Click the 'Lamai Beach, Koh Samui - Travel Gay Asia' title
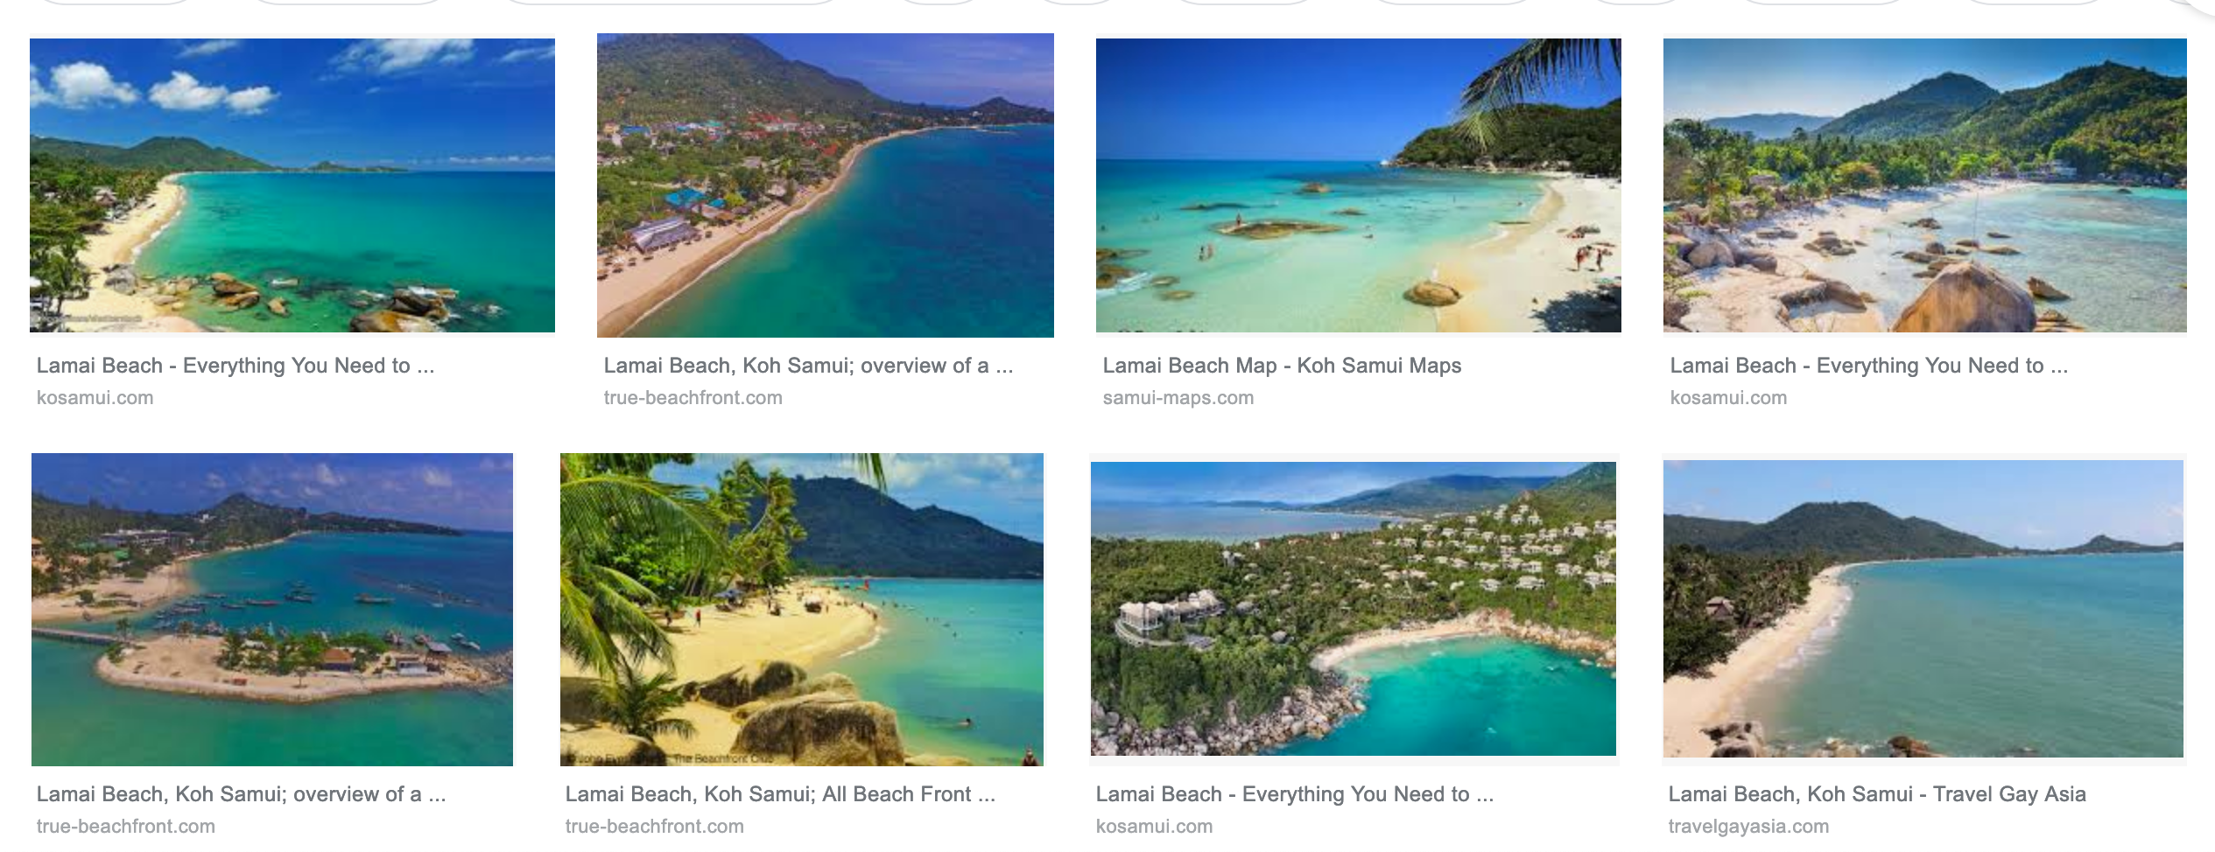The height and width of the screenshot is (852, 2215). pos(1877,794)
